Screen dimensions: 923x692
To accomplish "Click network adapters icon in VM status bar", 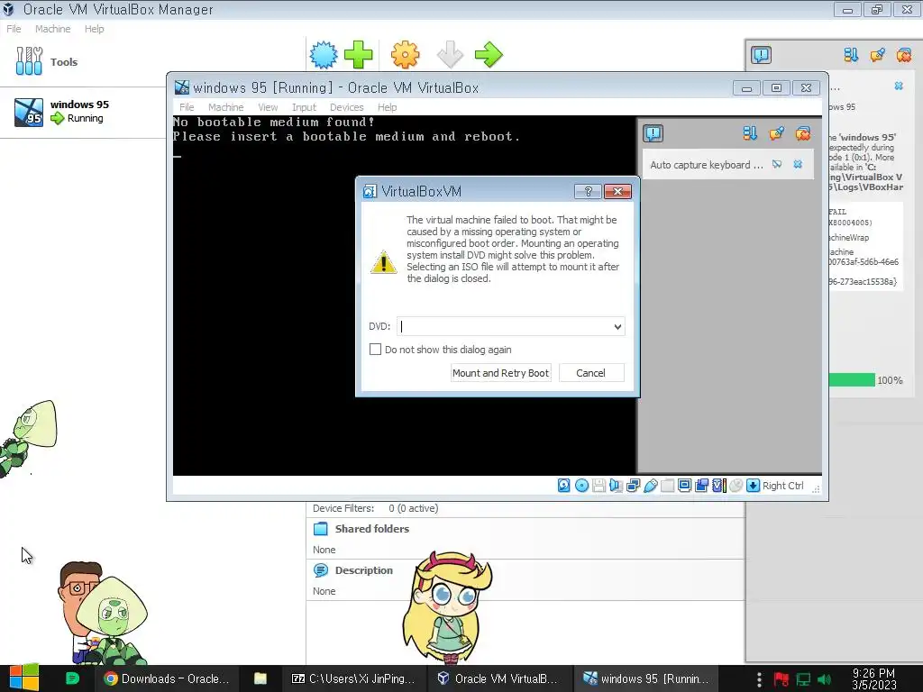I will [x=634, y=486].
